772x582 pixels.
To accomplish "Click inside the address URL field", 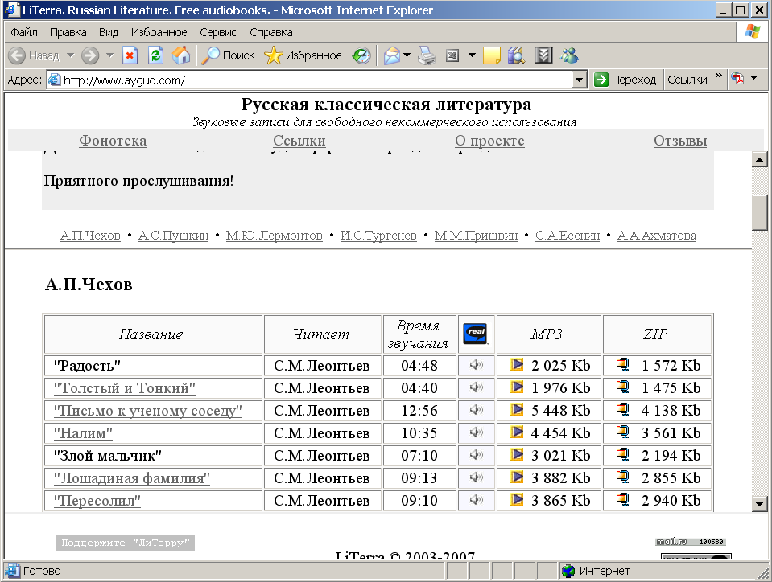I will click(x=314, y=80).
